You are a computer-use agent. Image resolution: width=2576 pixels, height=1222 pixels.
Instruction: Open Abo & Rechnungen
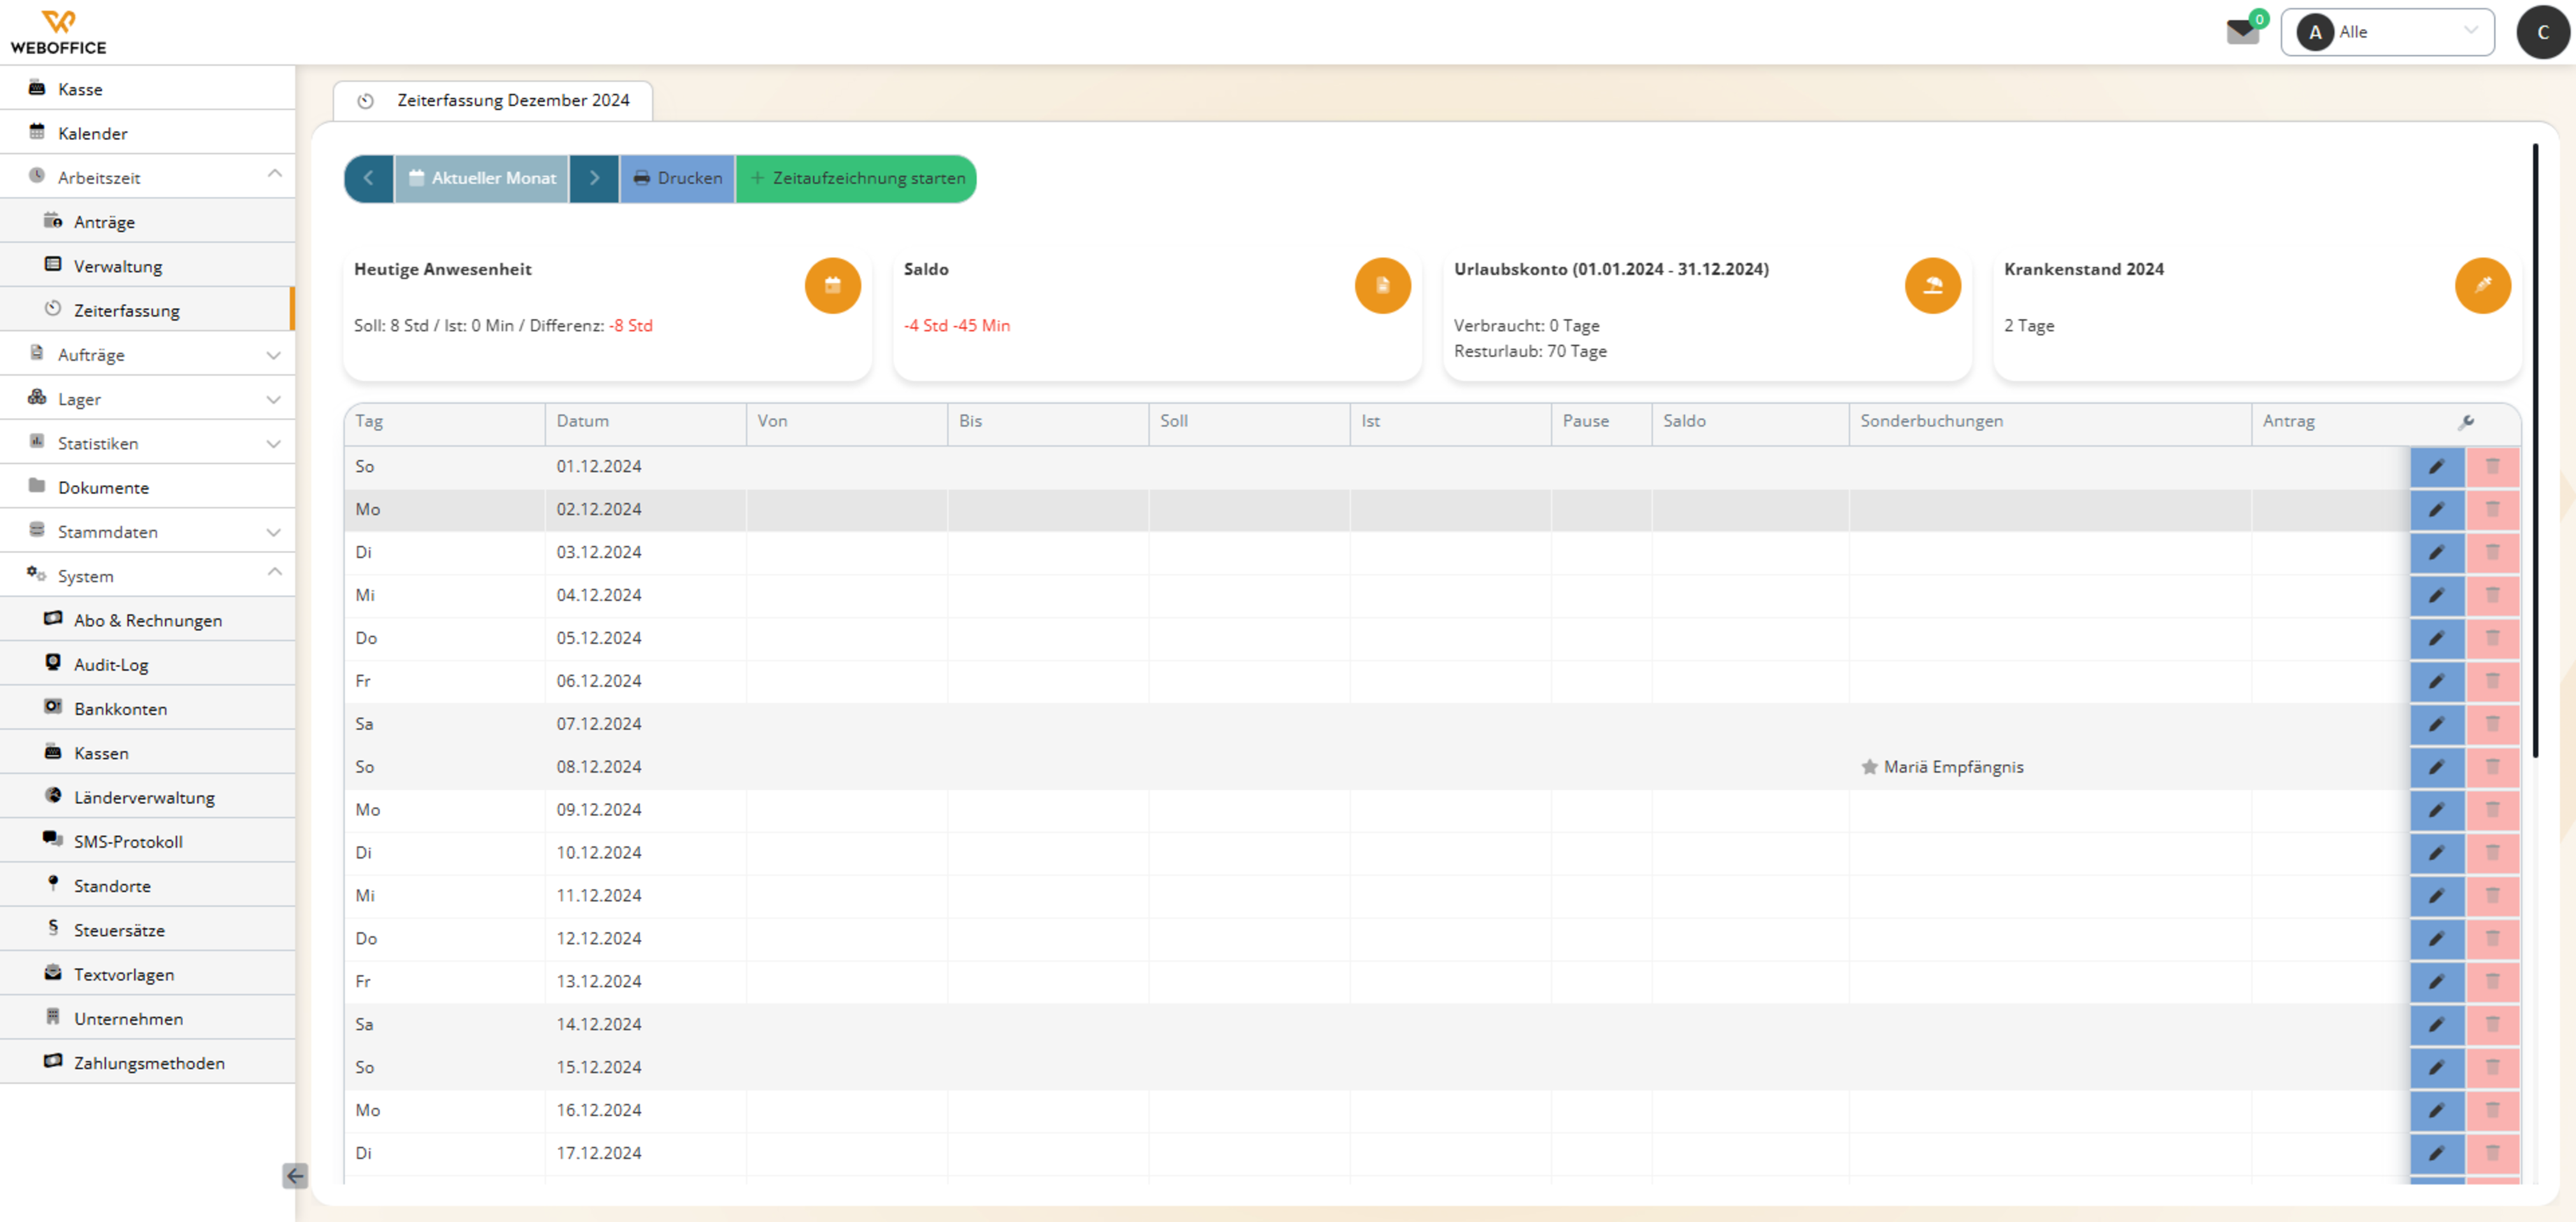click(x=148, y=620)
